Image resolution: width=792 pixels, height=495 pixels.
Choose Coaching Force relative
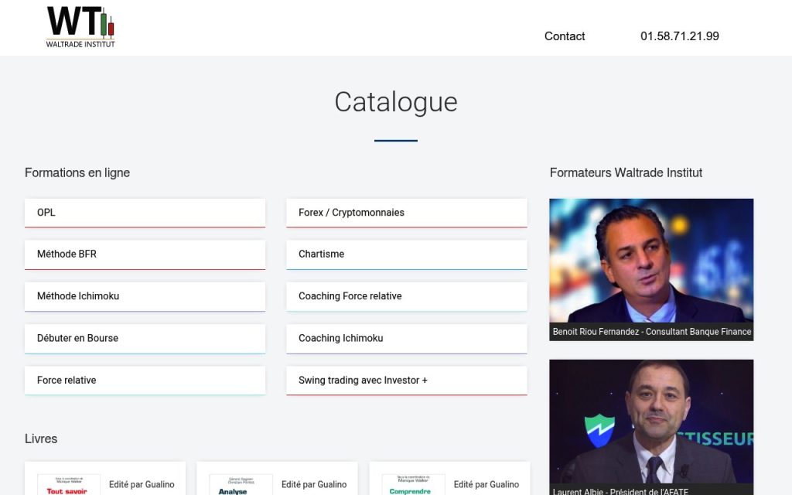407,296
